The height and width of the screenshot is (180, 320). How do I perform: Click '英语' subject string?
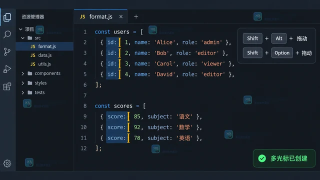coord(184,138)
